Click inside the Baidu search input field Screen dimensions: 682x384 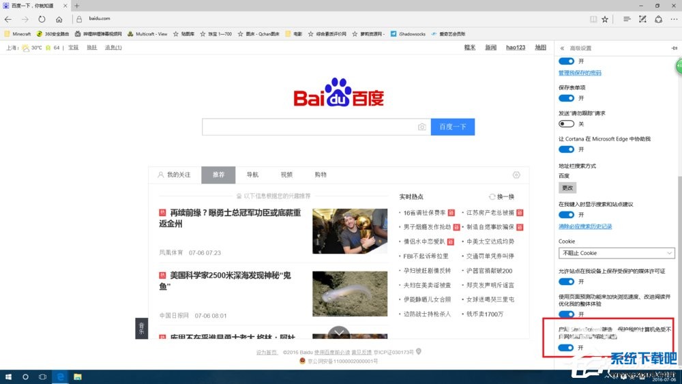(x=307, y=127)
